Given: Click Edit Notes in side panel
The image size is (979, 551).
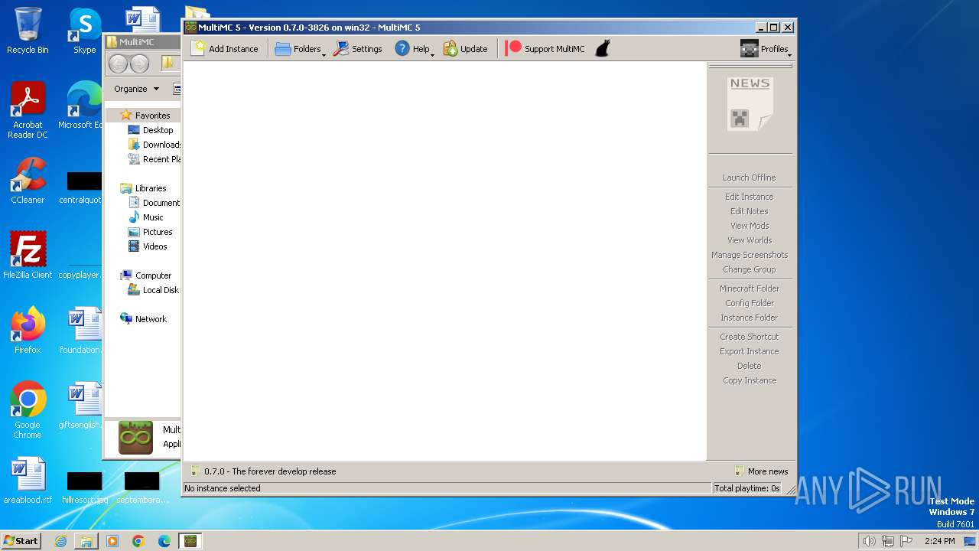Looking at the screenshot, I should click(750, 211).
